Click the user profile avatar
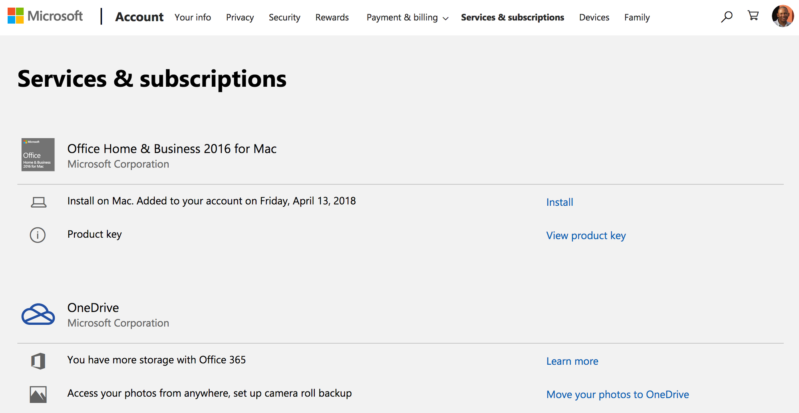 pyautogui.click(x=782, y=16)
